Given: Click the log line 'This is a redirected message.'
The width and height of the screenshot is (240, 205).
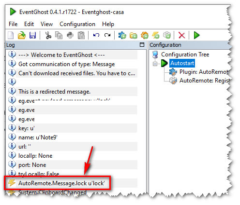Looking at the screenshot, I should [54, 92].
